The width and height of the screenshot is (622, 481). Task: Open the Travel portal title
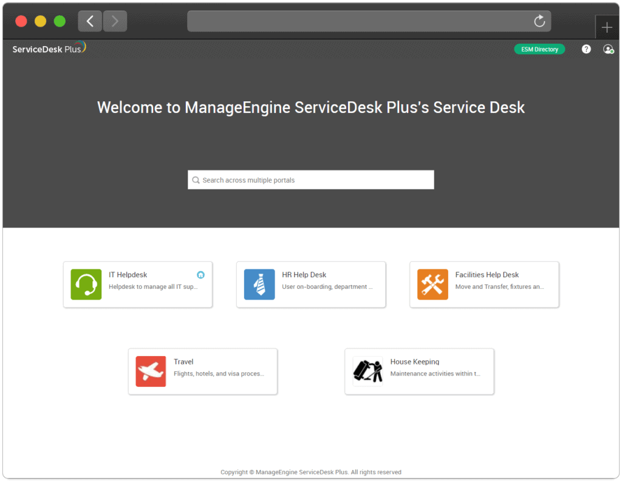(183, 362)
